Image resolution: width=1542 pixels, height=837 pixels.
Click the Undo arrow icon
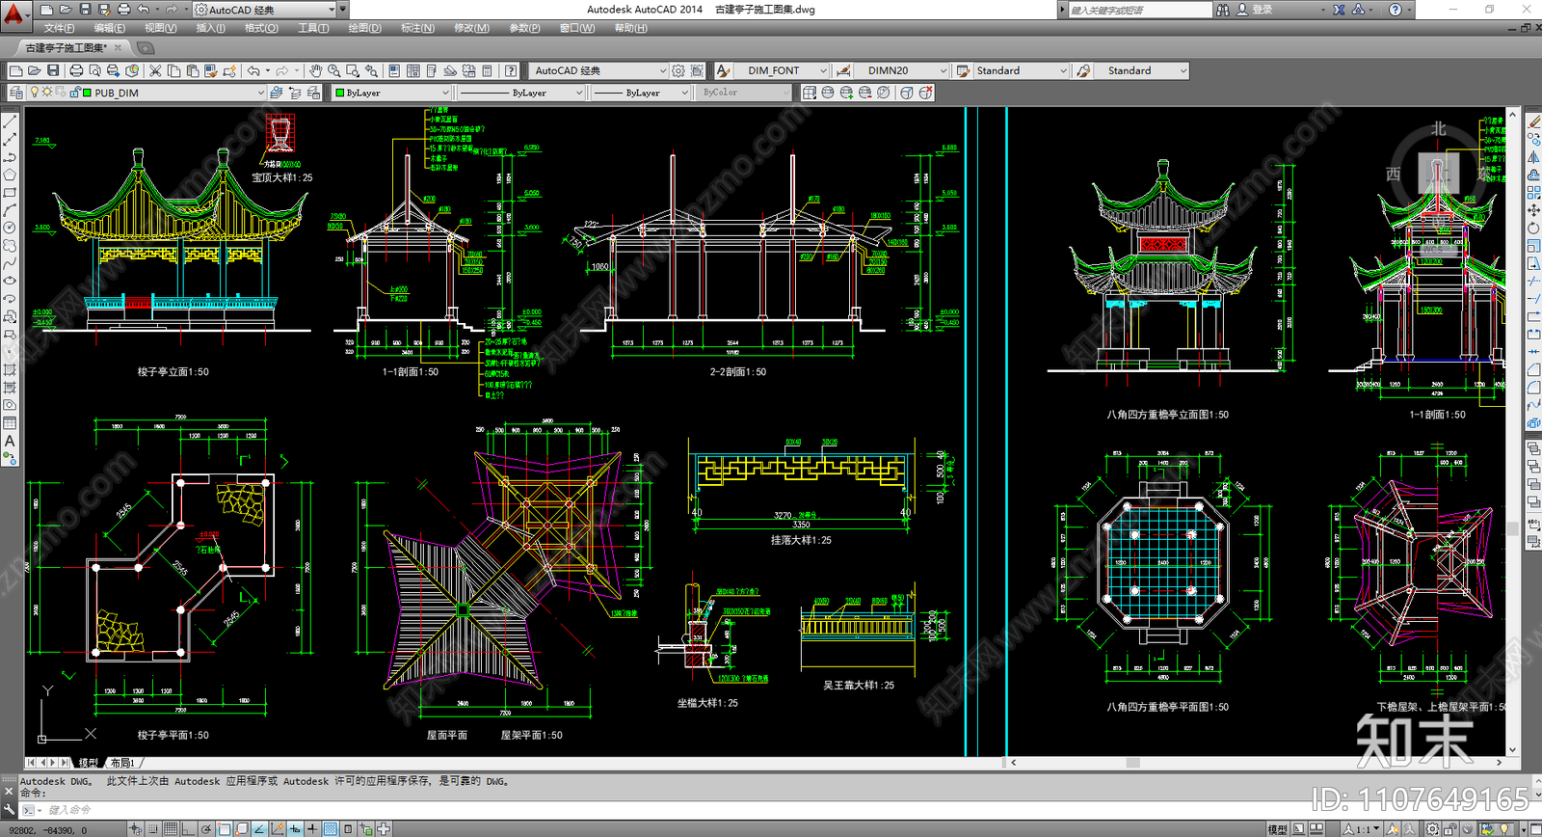[x=253, y=70]
